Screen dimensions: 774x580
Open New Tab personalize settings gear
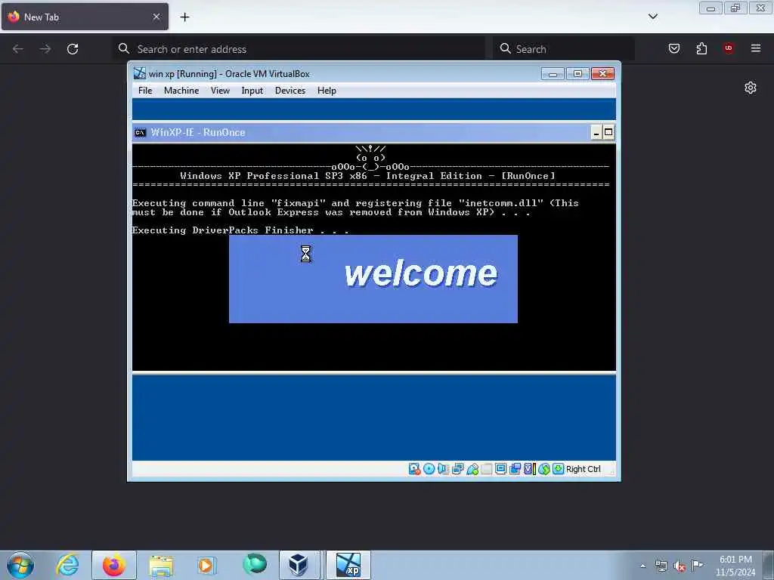[751, 88]
